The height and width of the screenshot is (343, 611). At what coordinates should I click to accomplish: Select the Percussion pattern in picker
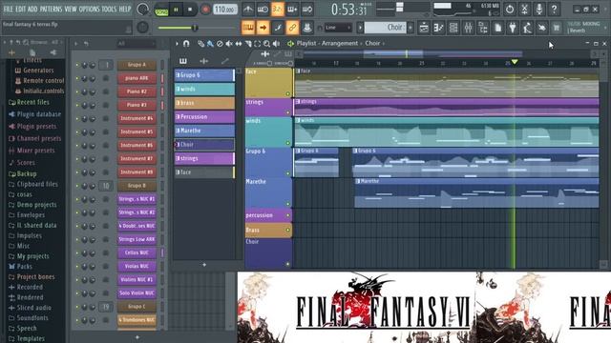coord(204,116)
